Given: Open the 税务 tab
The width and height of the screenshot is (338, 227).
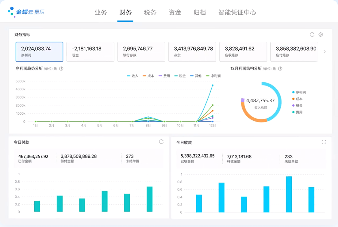Looking at the screenshot, I should click(x=150, y=13).
